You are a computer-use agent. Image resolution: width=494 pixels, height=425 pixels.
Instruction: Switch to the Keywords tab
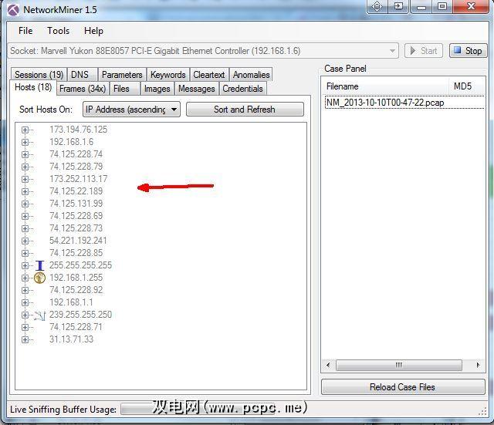point(168,75)
